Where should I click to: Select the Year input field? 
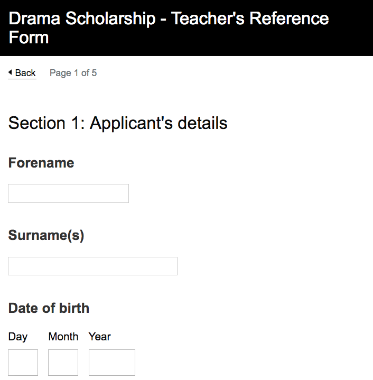pos(112,363)
